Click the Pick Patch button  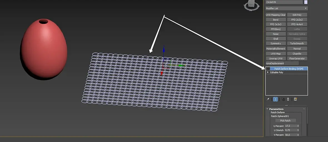[285, 120]
